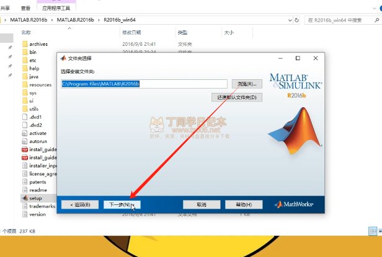Open installer help with 帮助(H)
This screenshot has width=382, height=257.
click(x=244, y=205)
